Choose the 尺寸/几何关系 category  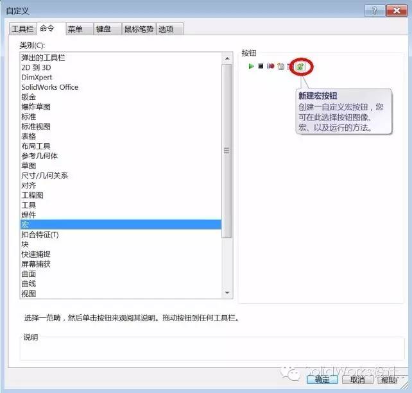pos(121,176)
